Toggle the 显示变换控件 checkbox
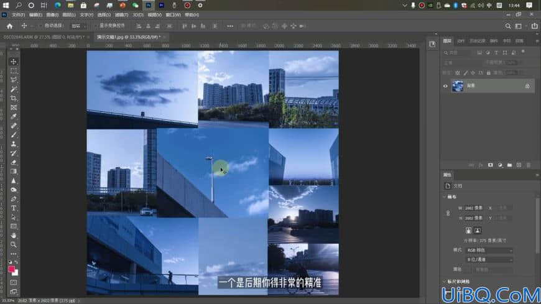Screen dimensions: 541x304 pos(96,26)
